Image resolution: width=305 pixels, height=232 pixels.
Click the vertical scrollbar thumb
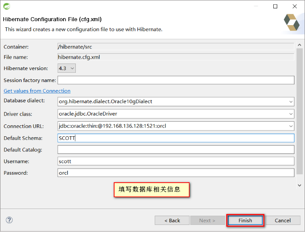[300, 111]
